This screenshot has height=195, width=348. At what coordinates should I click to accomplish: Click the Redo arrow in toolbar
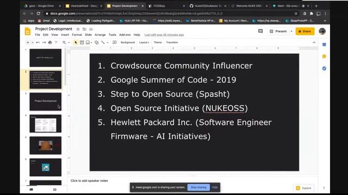(x=44, y=42)
